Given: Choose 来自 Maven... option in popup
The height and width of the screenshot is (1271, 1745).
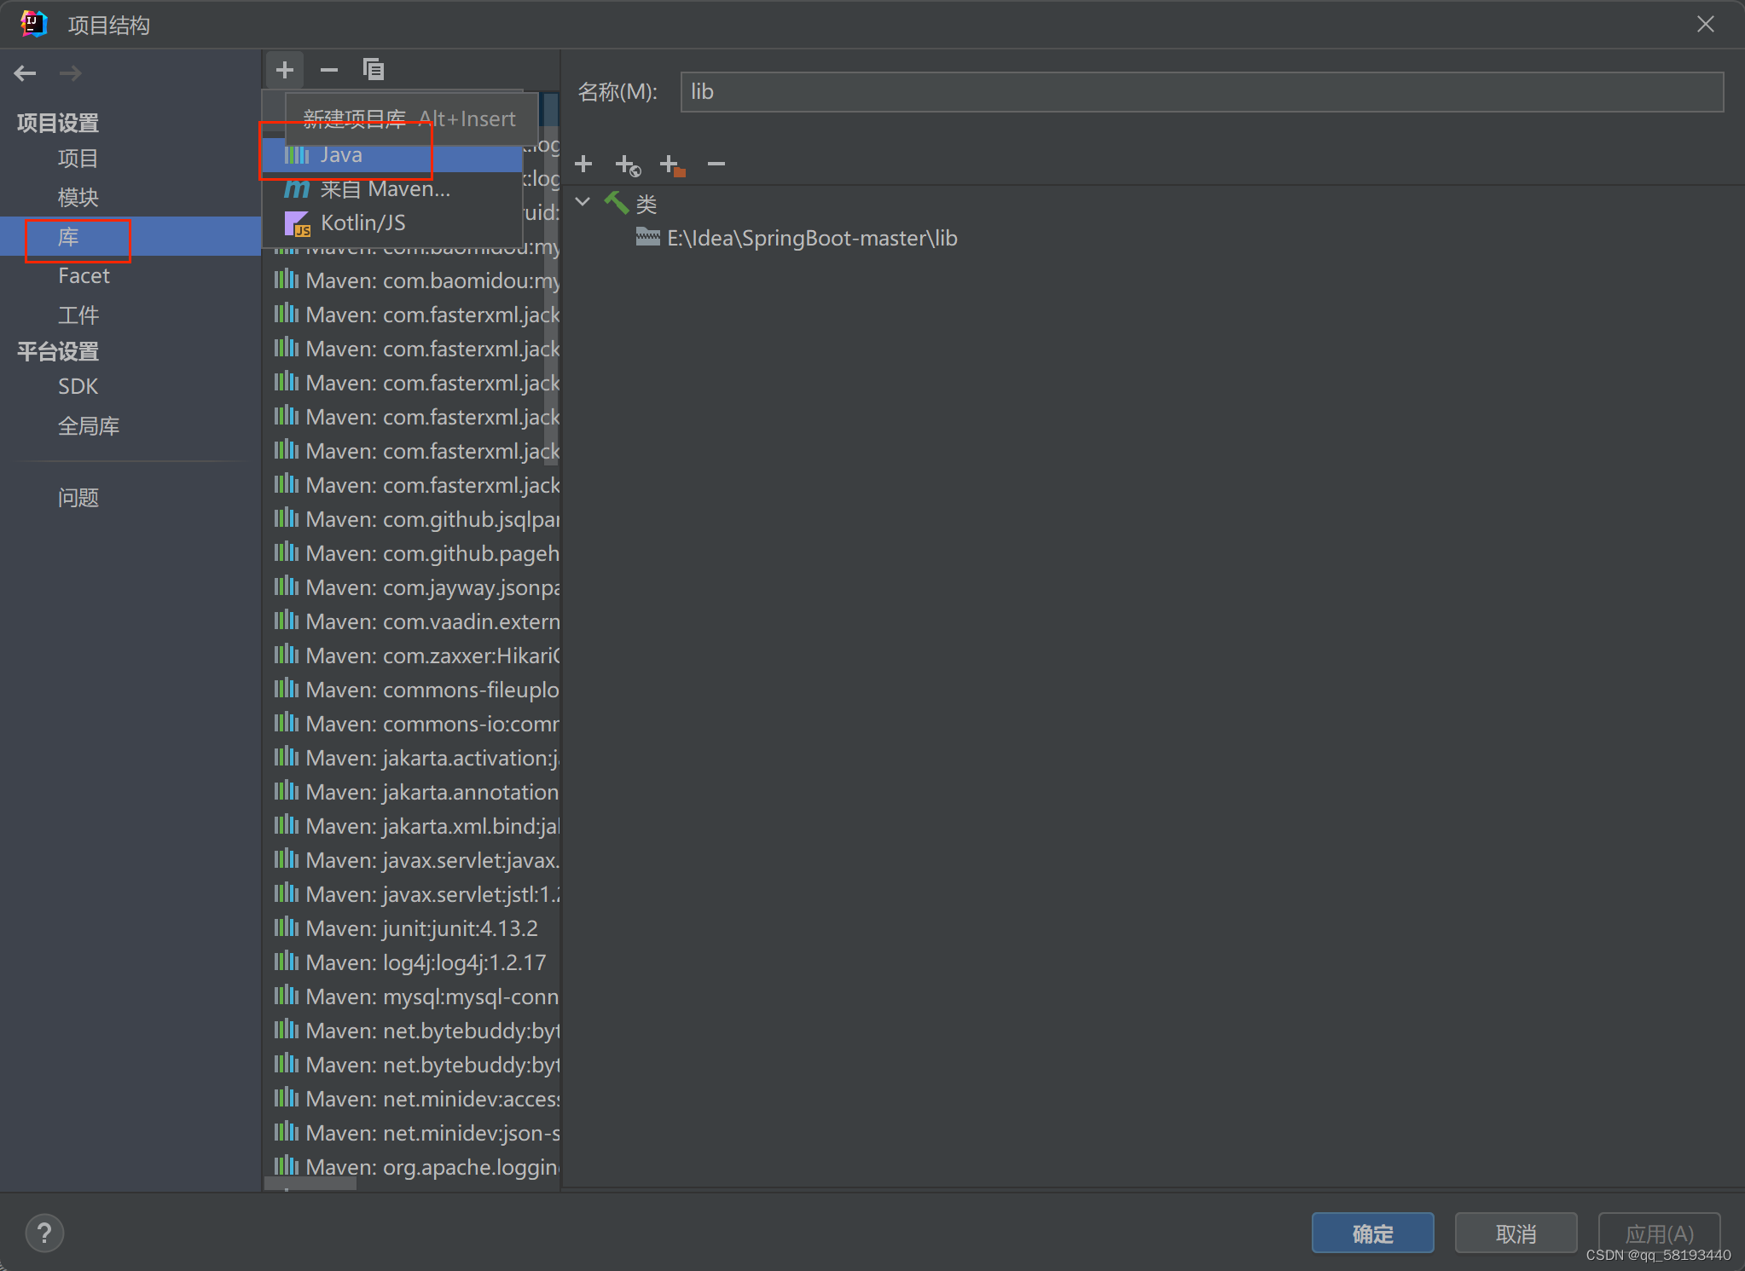Looking at the screenshot, I should pos(385,189).
